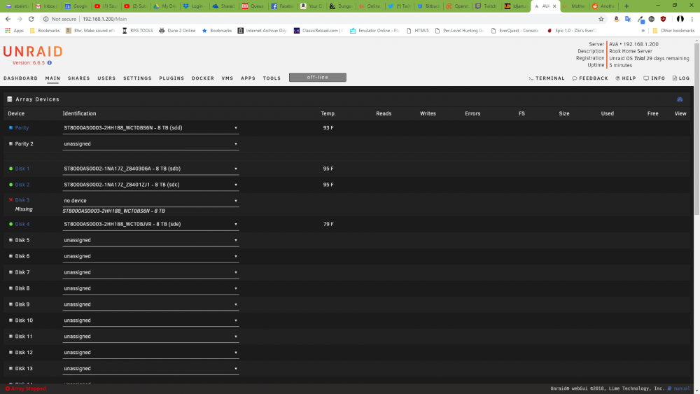Open a new browser tab with plus

pos(626,6)
